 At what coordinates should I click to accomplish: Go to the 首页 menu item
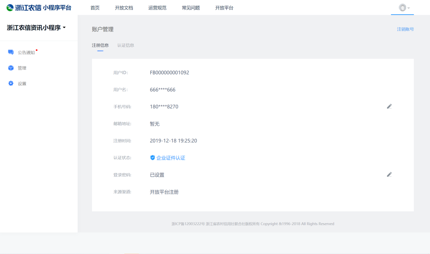point(95,8)
